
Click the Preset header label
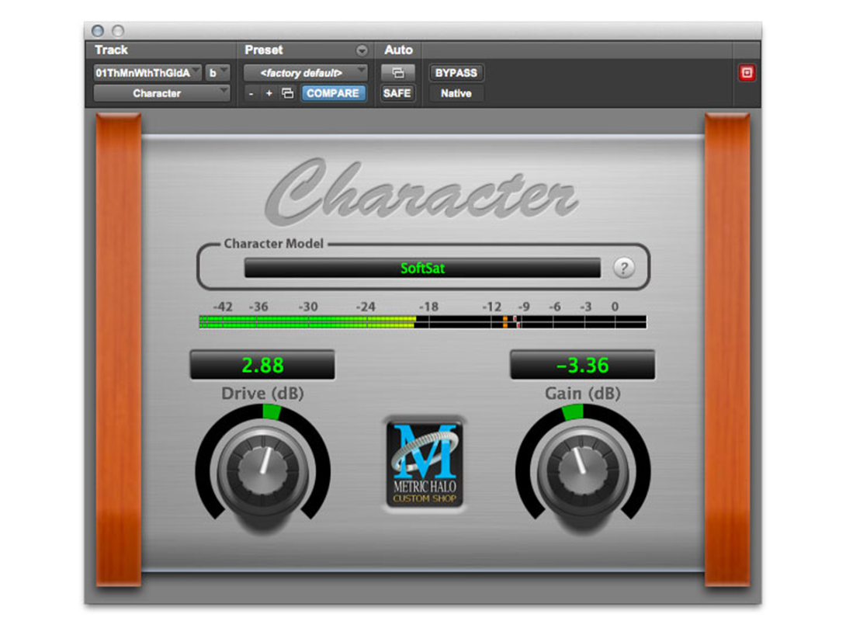tap(263, 50)
